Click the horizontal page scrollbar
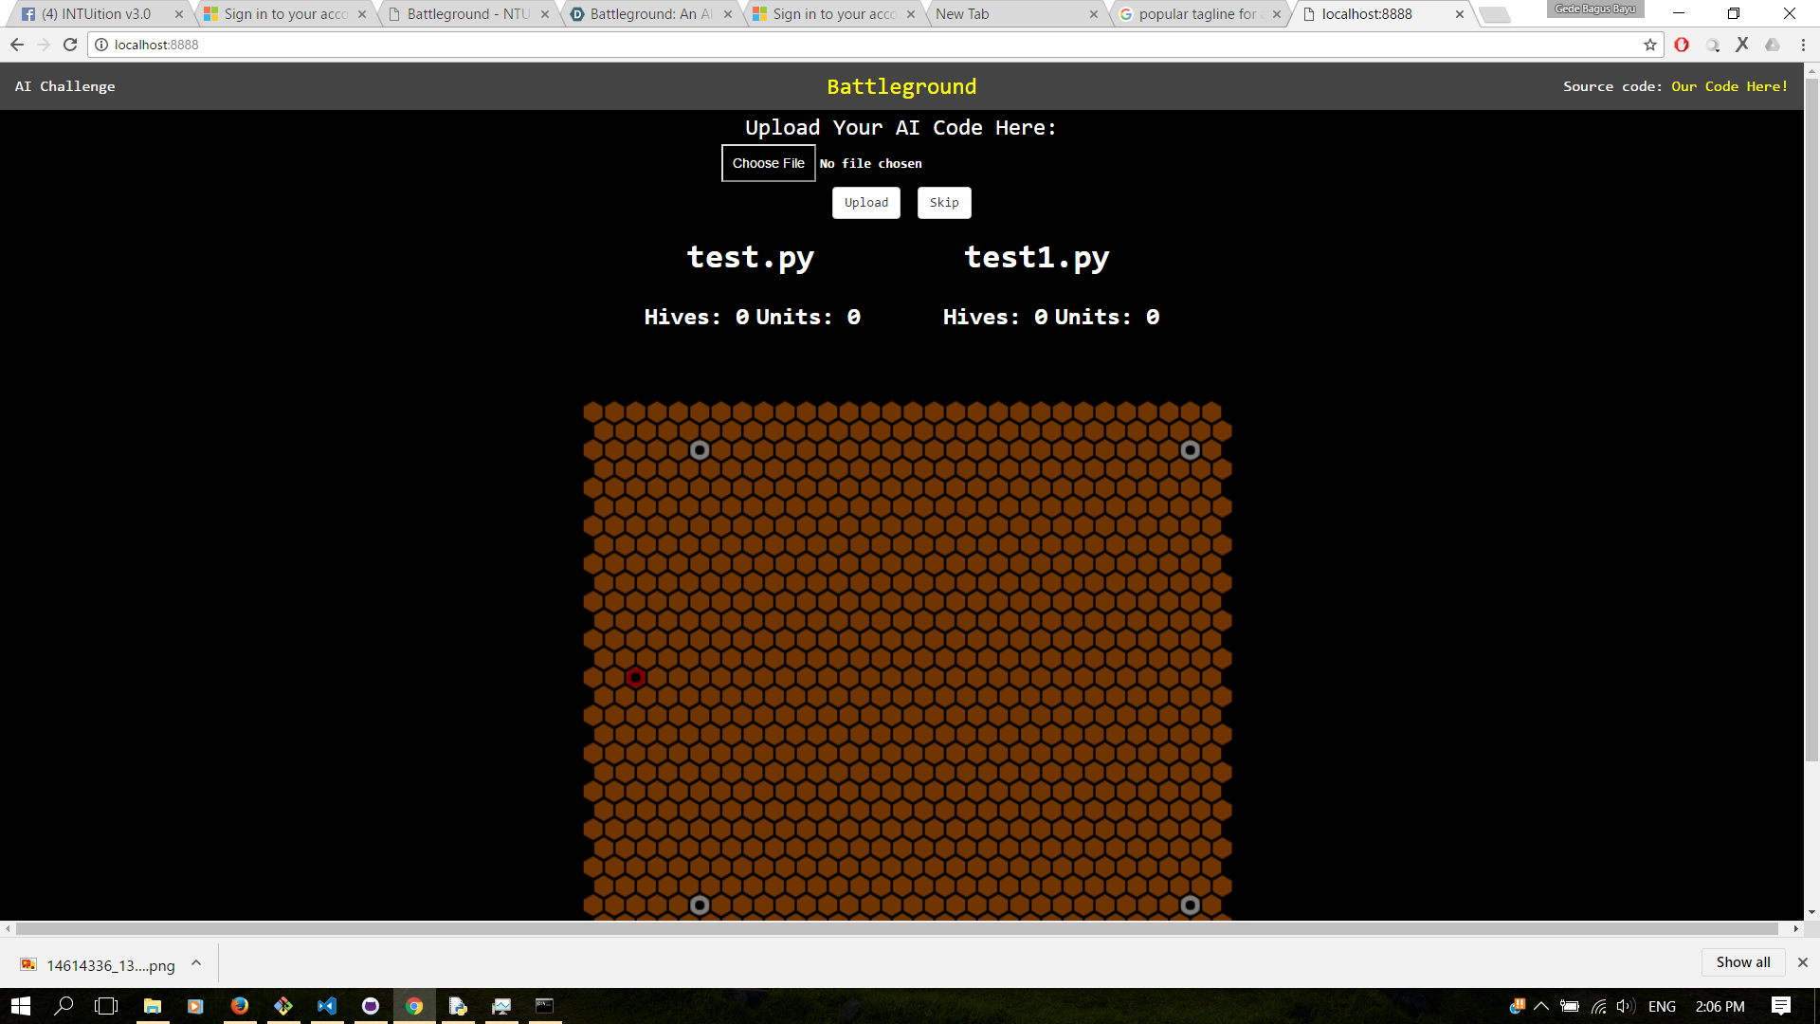Viewport: 1820px width, 1024px height. (896, 929)
